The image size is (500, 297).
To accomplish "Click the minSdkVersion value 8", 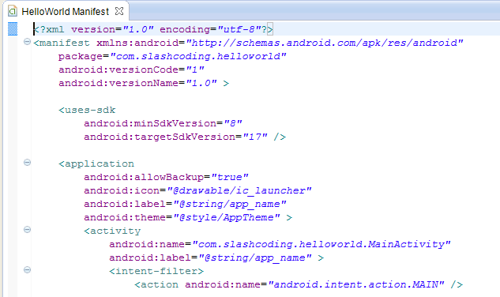I will [x=233, y=123].
